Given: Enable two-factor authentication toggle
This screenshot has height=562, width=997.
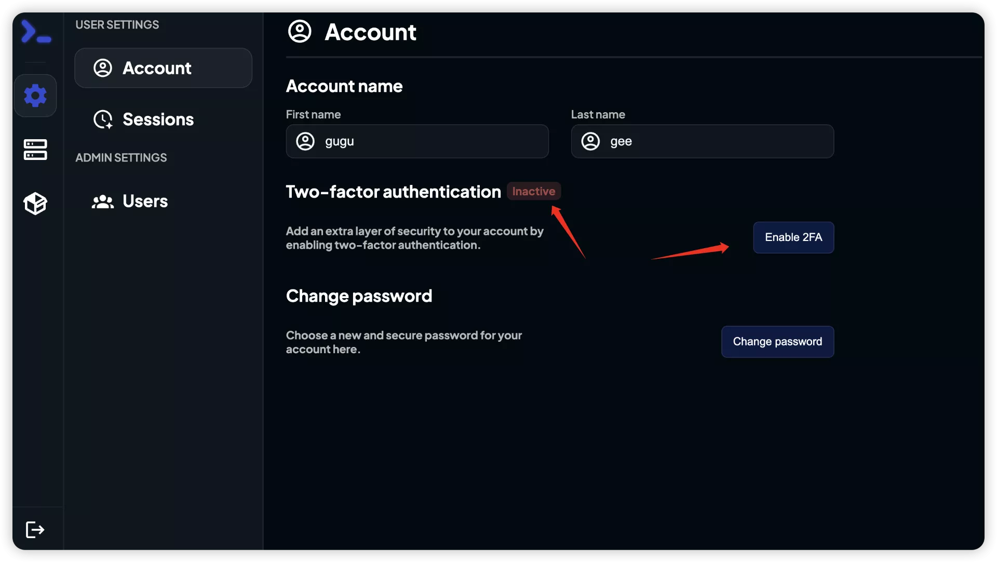Looking at the screenshot, I should point(793,237).
